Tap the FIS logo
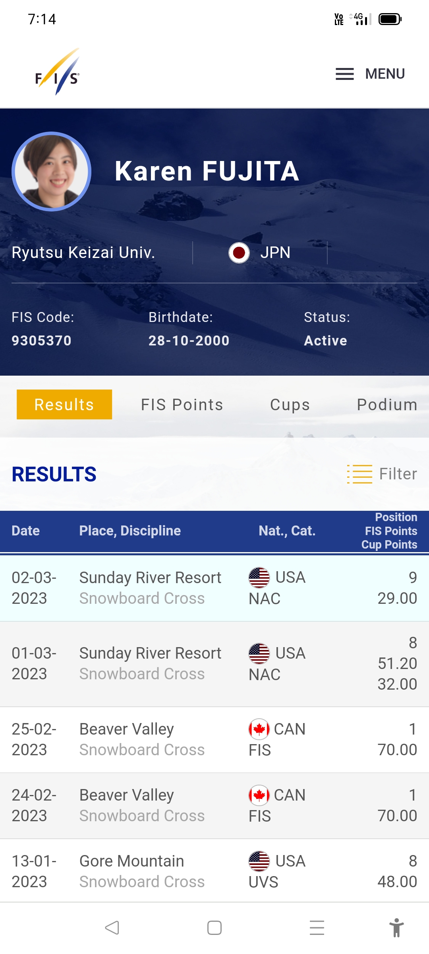This screenshot has height=954, width=429. click(x=58, y=72)
